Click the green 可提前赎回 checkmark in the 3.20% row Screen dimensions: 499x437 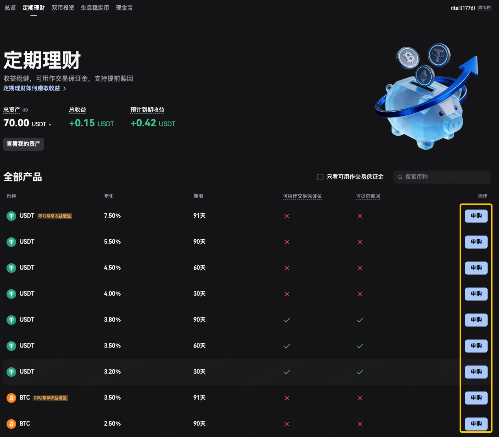(360, 372)
